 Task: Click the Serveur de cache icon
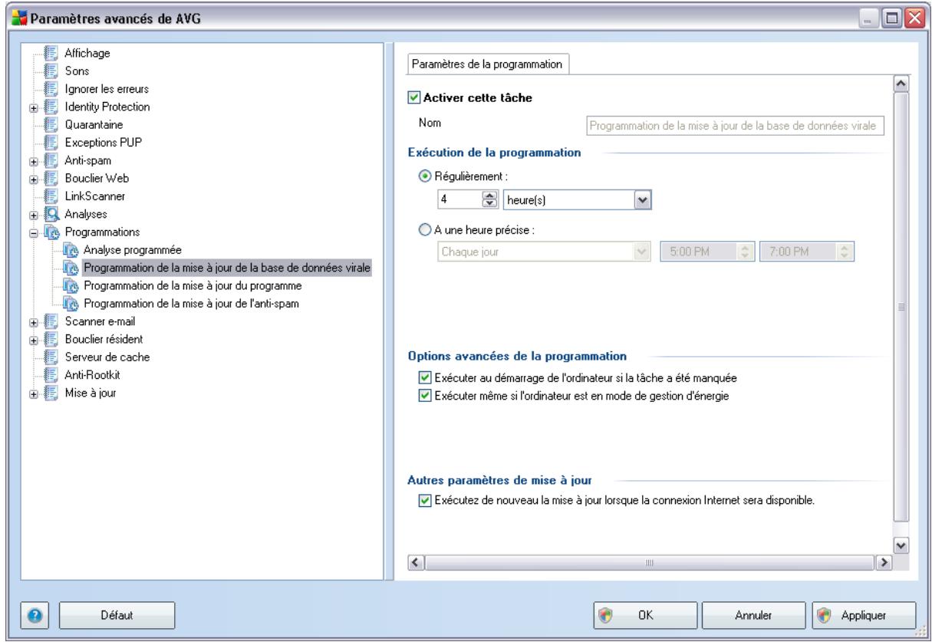point(51,357)
